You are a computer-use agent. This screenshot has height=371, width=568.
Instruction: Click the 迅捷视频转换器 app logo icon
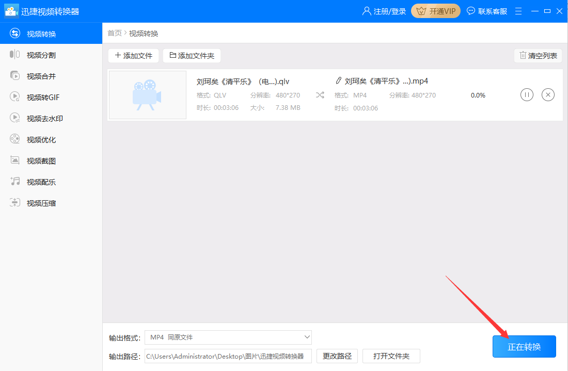11,11
